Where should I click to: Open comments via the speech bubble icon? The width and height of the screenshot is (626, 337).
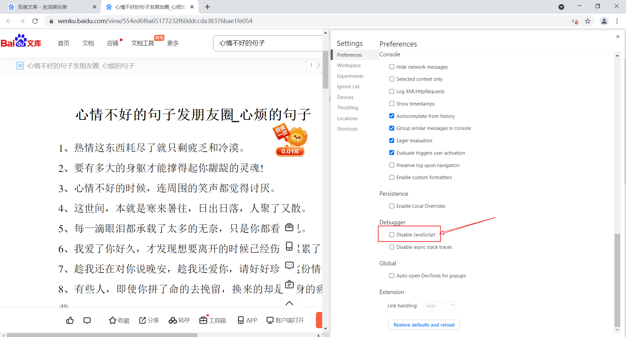click(x=87, y=320)
